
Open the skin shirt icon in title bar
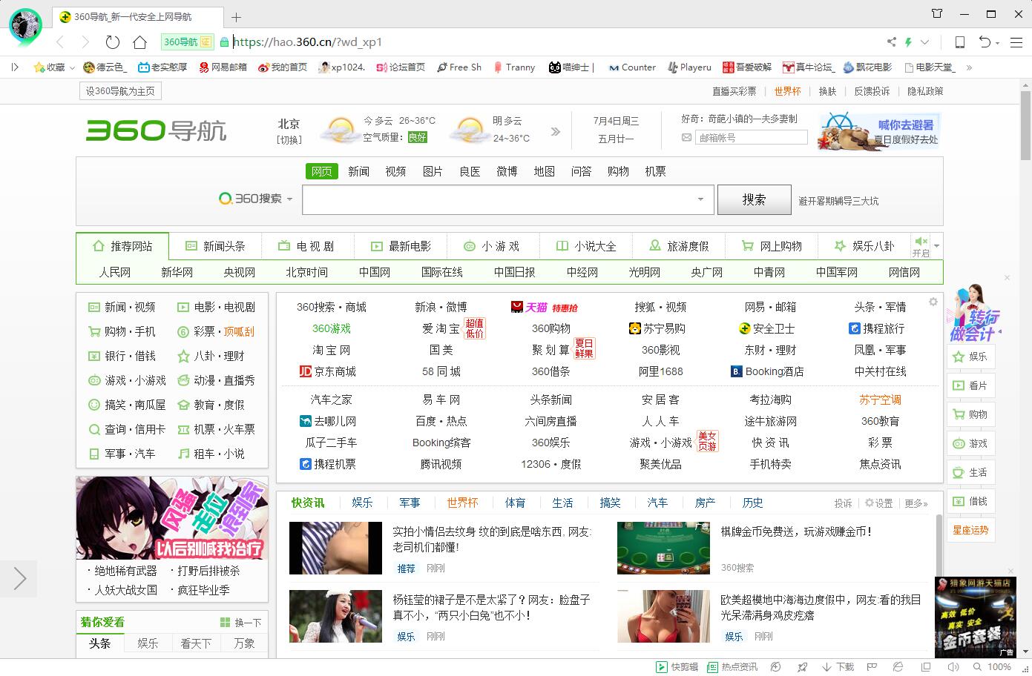point(937,13)
